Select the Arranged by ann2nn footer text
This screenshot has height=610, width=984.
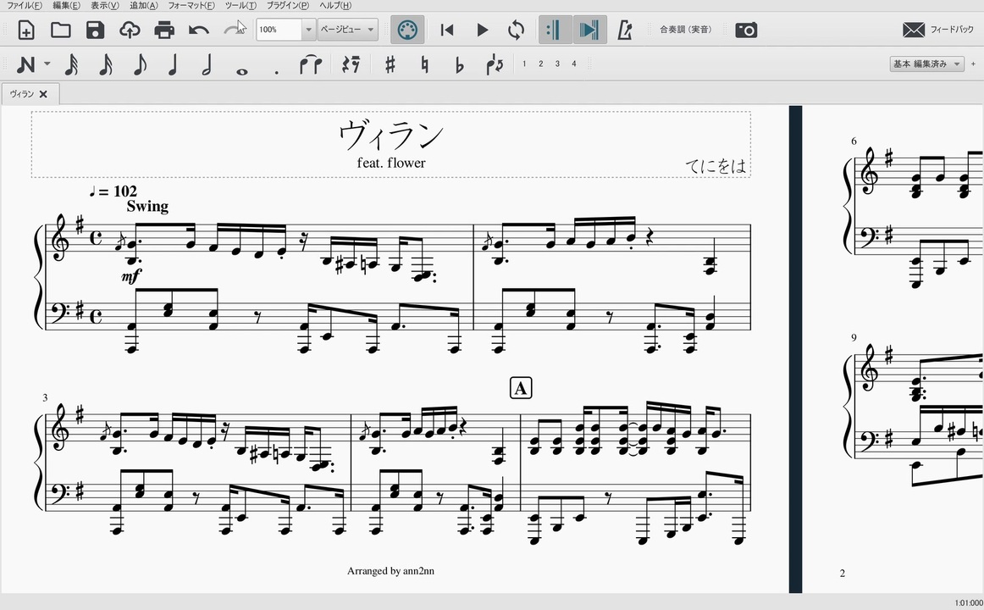click(390, 571)
